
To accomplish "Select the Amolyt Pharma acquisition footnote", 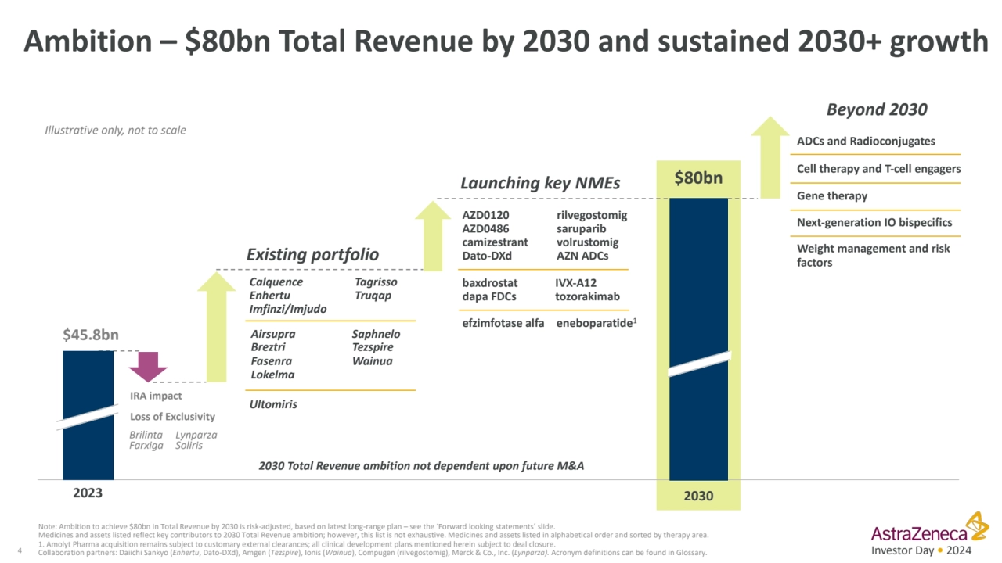I will [x=296, y=544].
